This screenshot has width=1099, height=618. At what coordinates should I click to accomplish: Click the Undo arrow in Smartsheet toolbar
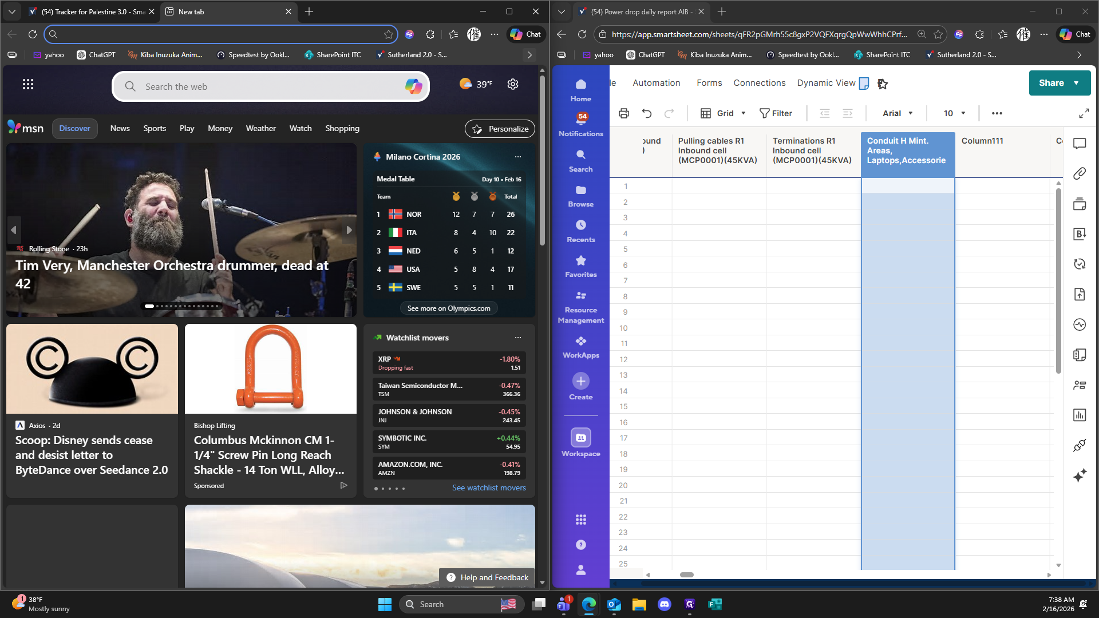647,113
